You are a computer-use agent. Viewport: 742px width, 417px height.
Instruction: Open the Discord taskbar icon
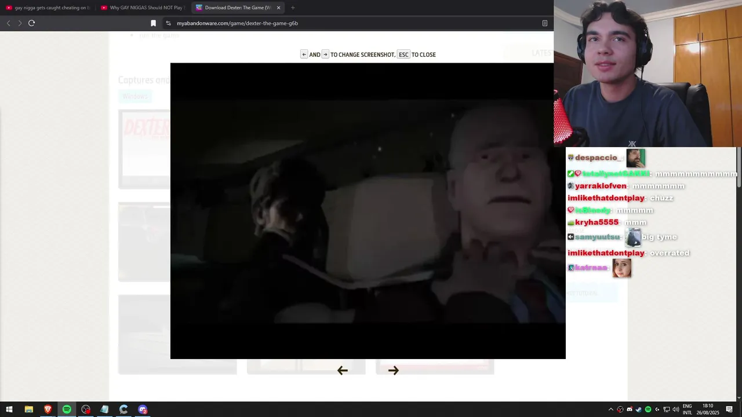tap(143, 409)
